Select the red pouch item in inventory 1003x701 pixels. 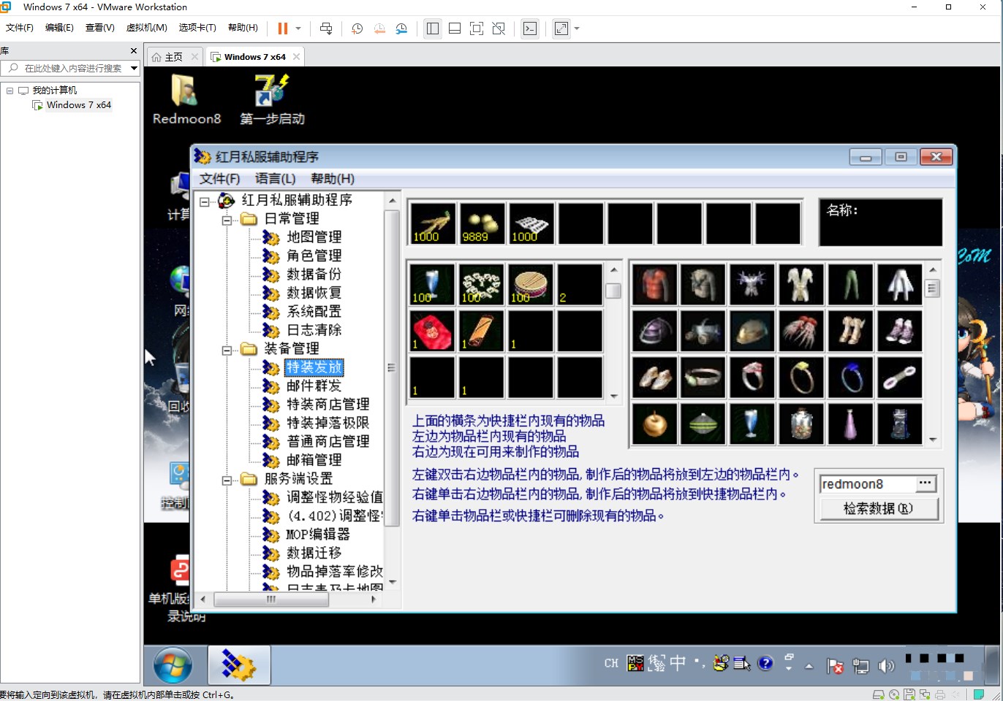(431, 331)
